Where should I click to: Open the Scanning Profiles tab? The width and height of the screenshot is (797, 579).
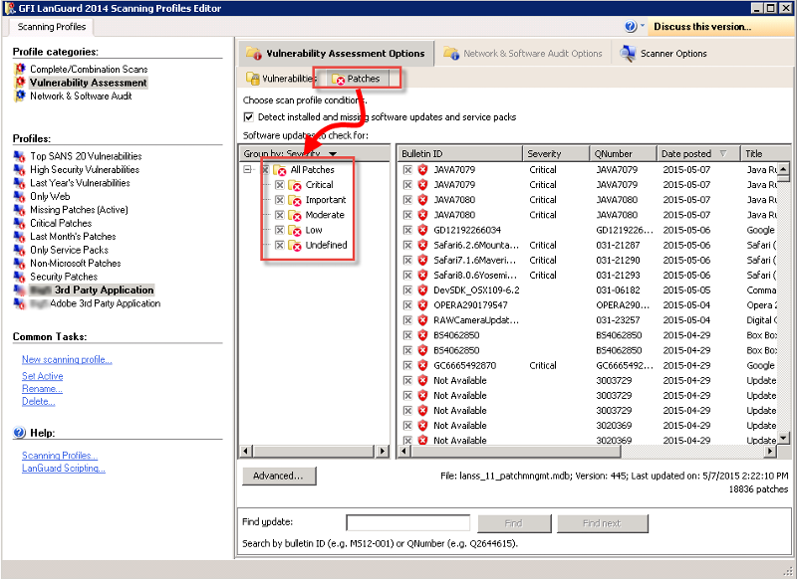click(x=52, y=27)
